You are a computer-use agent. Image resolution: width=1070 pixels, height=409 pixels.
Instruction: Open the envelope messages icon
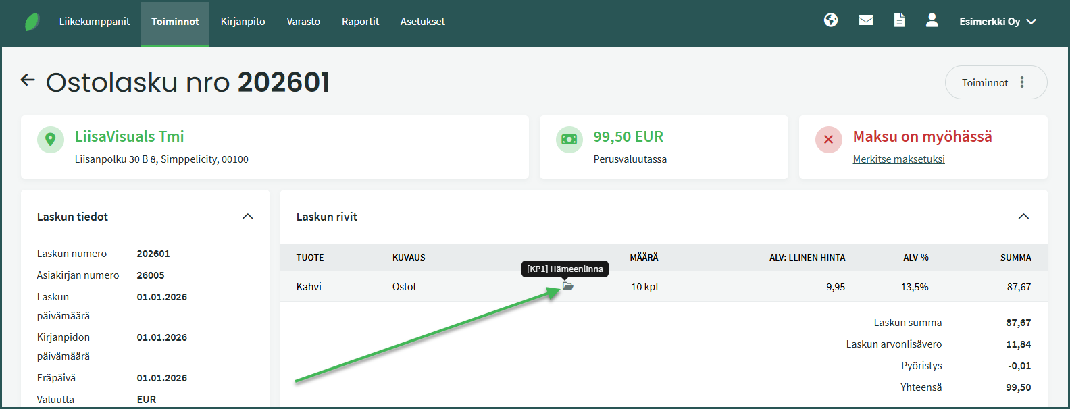tap(866, 20)
